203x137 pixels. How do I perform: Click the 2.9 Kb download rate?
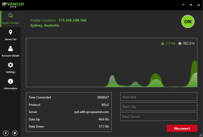(171, 43)
